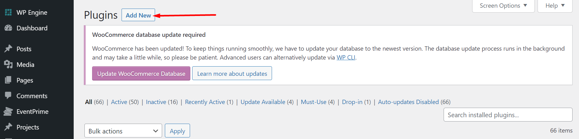This screenshot has width=579, height=139.
Task: Open Dashboard via its gauge icon
Action: [x=8, y=28]
